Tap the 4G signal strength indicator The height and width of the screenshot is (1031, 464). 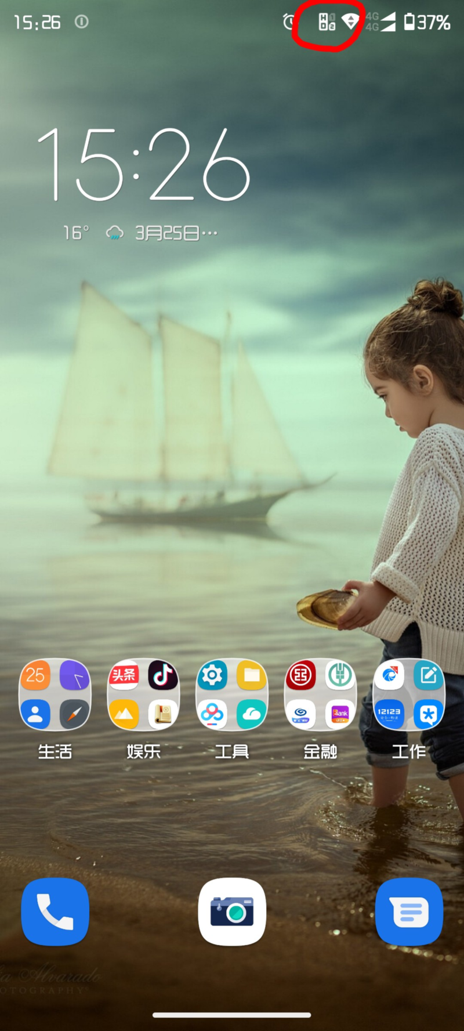381,22
